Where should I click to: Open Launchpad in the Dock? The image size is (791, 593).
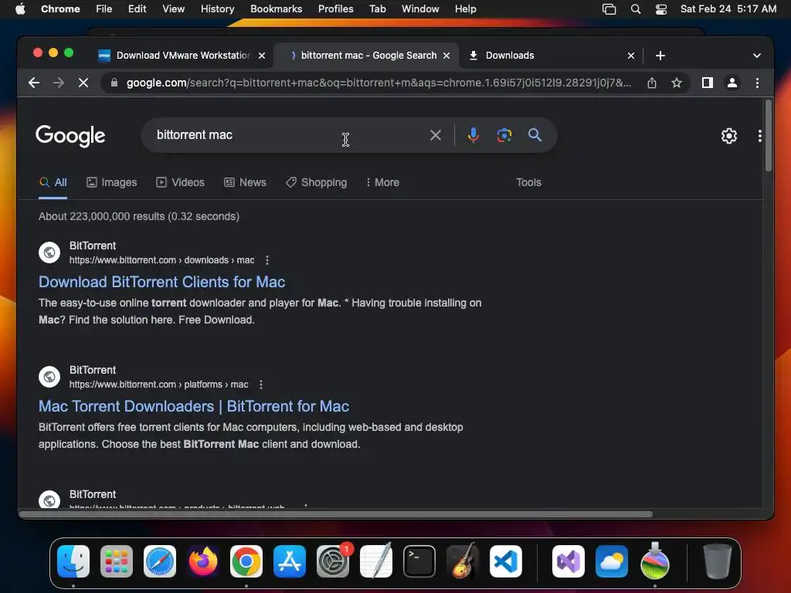click(x=117, y=561)
